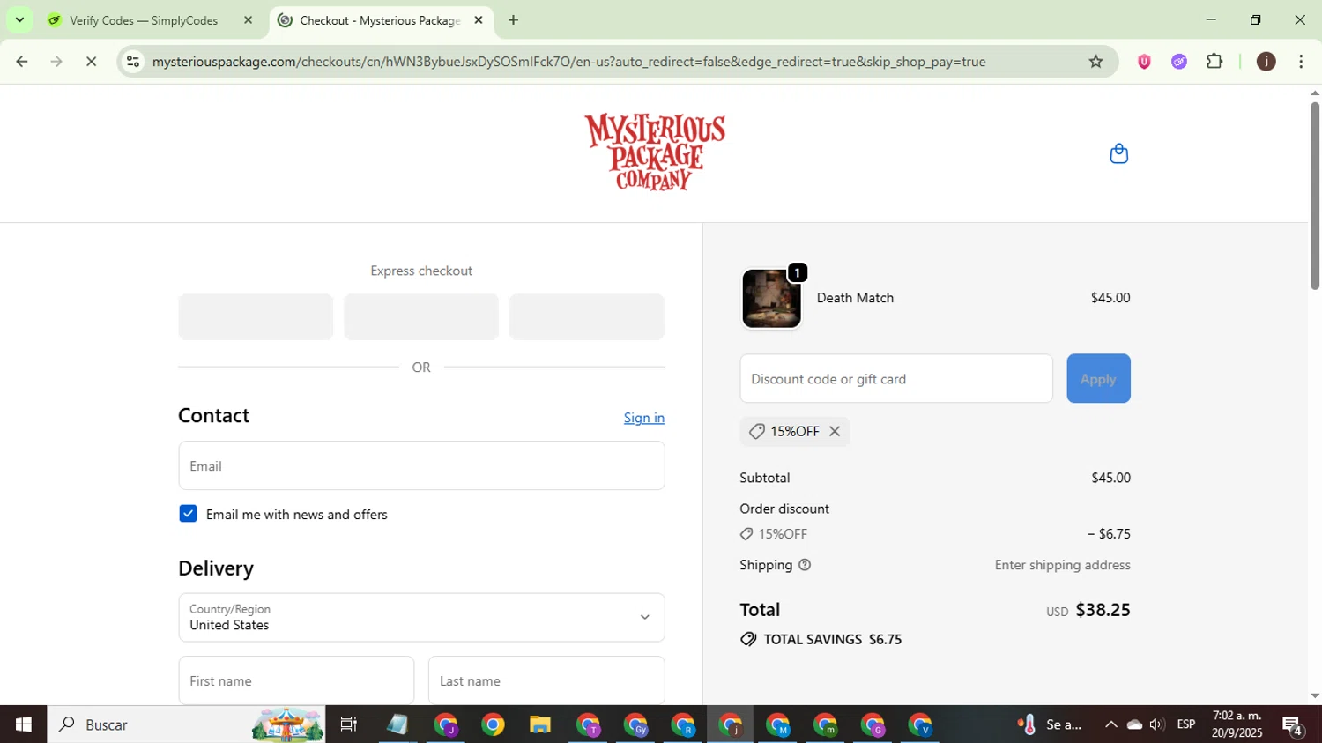The height and width of the screenshot is (743, 1322).
Task: Click the Death Match product name
Action: point(855,298)
